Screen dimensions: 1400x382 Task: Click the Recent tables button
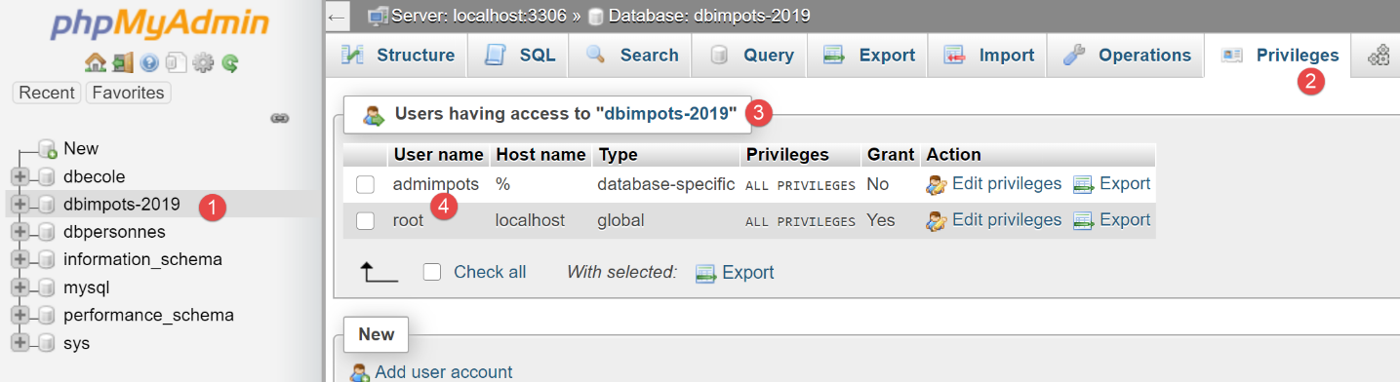point(47,93)
